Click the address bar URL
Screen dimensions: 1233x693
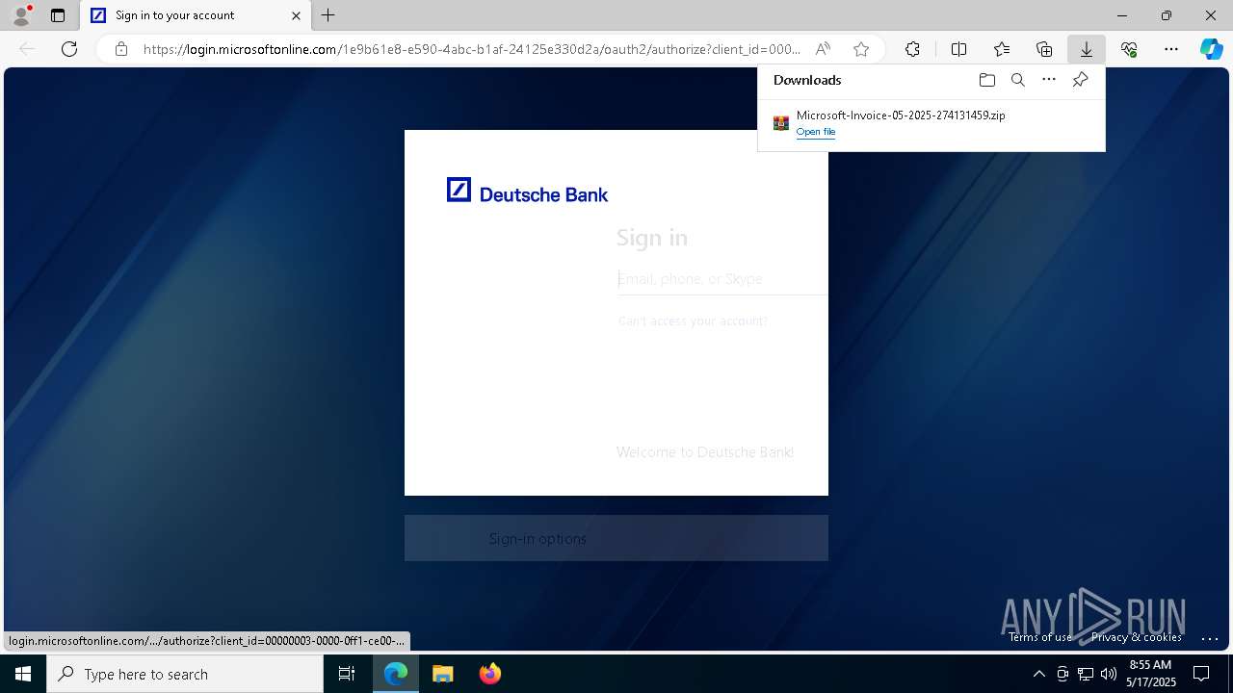pos(472,49)
